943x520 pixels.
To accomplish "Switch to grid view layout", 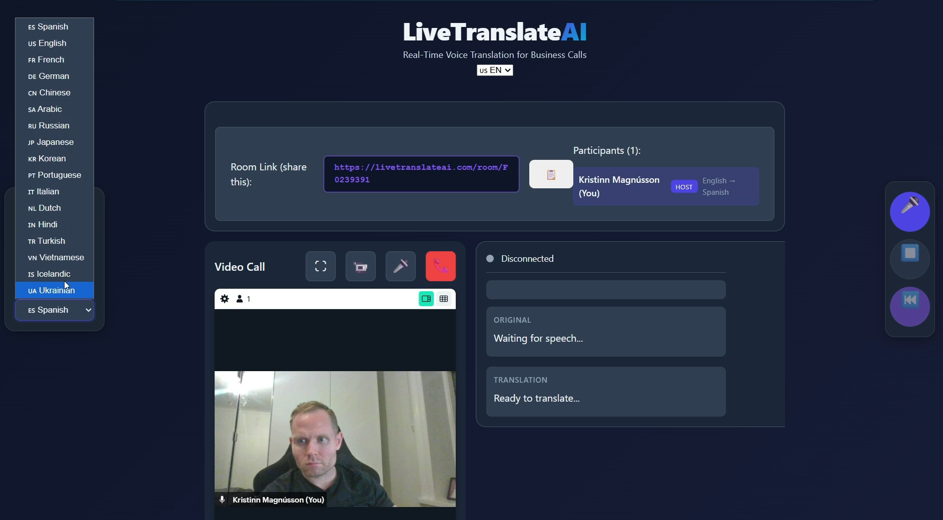I will [444, 299].
